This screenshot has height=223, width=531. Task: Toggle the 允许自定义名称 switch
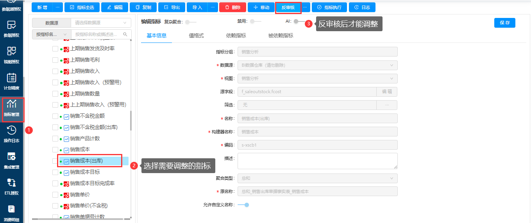click(x=243, y=205)
